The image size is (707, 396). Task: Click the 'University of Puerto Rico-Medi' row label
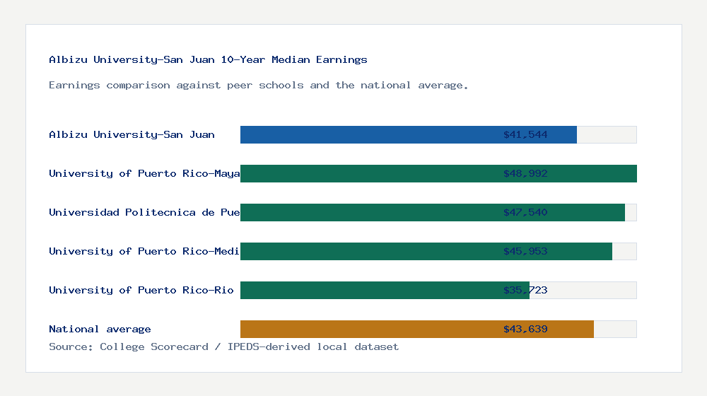(144, 251)
